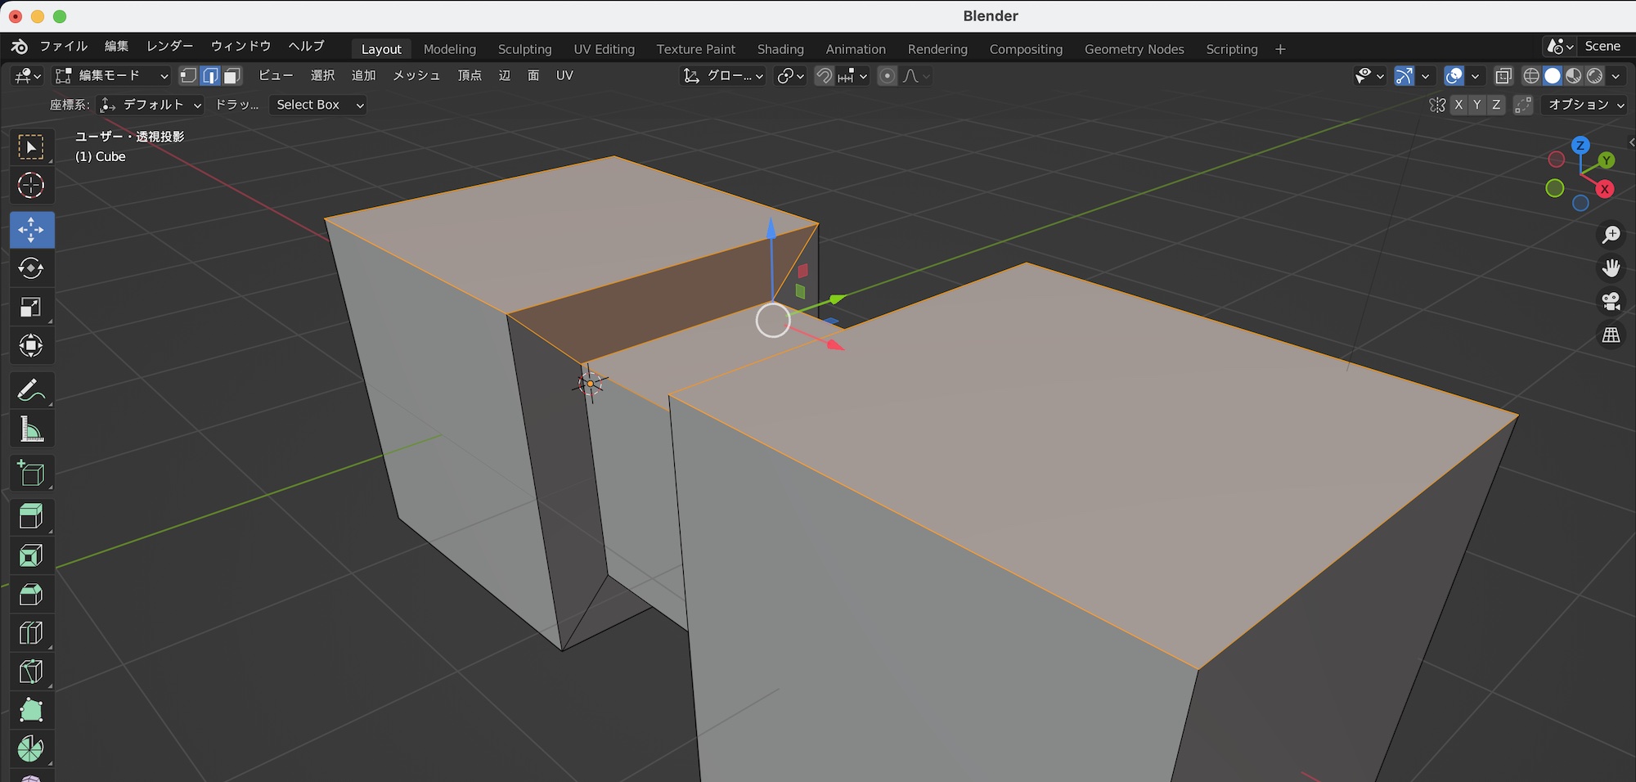The height and width of the screenshot is (782, 1636).
Task: Activate the Rotate tool
Action: [x=31, y=268]
